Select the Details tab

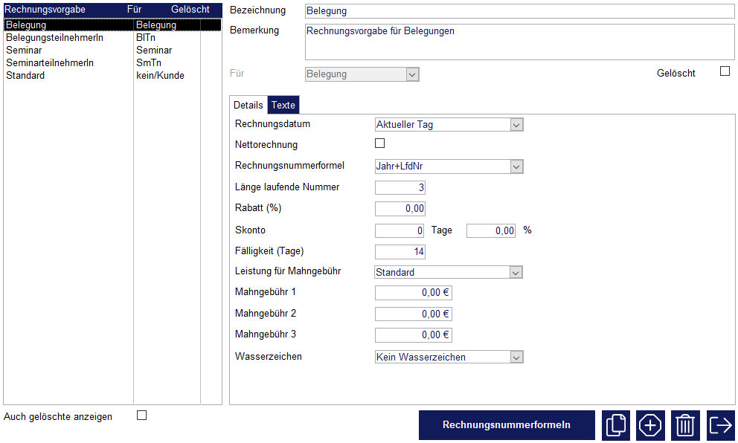click(x=248, y=106)
